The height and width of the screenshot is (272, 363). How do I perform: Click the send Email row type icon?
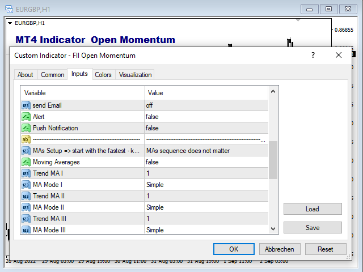pos(26,105)
